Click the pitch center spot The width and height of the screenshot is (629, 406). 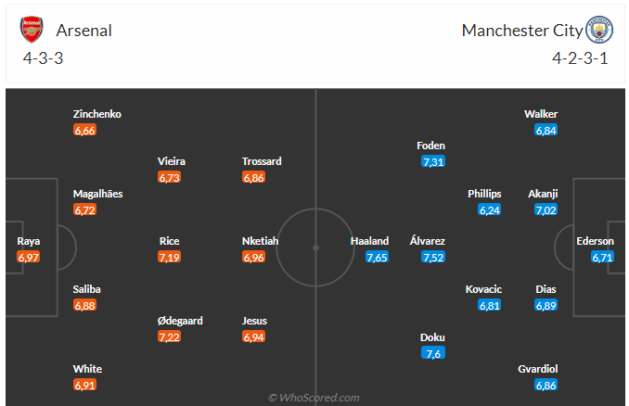click(315, 248)
